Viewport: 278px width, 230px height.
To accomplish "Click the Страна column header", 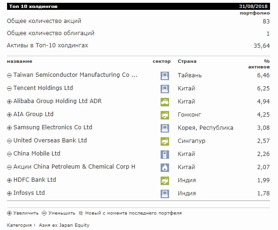I will [187, 61].
